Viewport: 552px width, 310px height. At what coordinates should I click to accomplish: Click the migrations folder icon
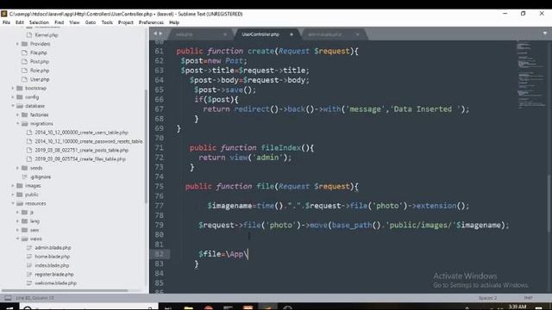point(24,123)
